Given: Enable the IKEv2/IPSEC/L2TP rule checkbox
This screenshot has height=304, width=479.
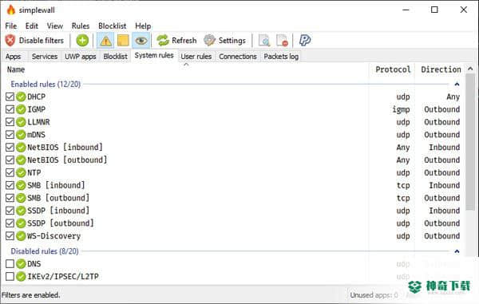Looking at the screenshot, I should click(10, 277).
